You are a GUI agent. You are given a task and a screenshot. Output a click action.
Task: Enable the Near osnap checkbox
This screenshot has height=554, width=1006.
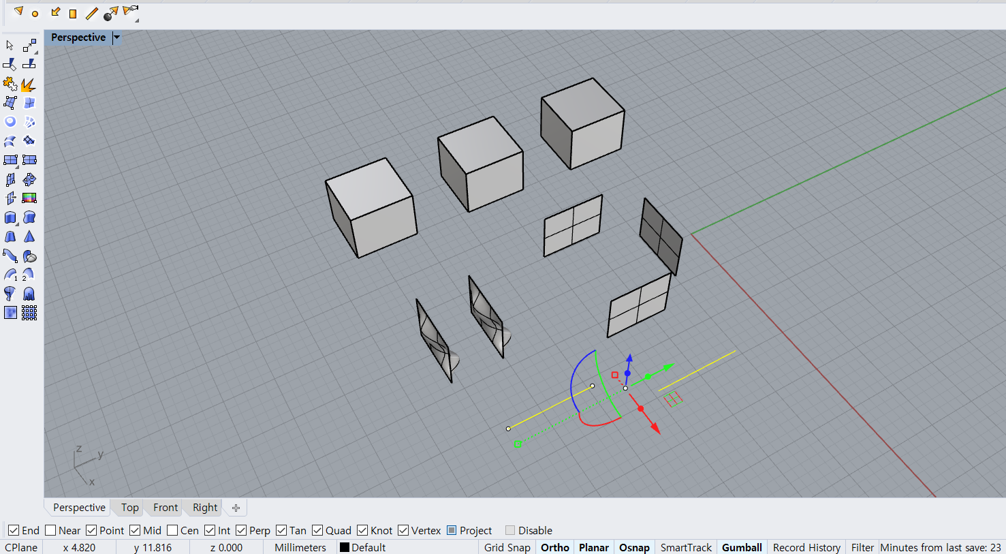point(50,530)
